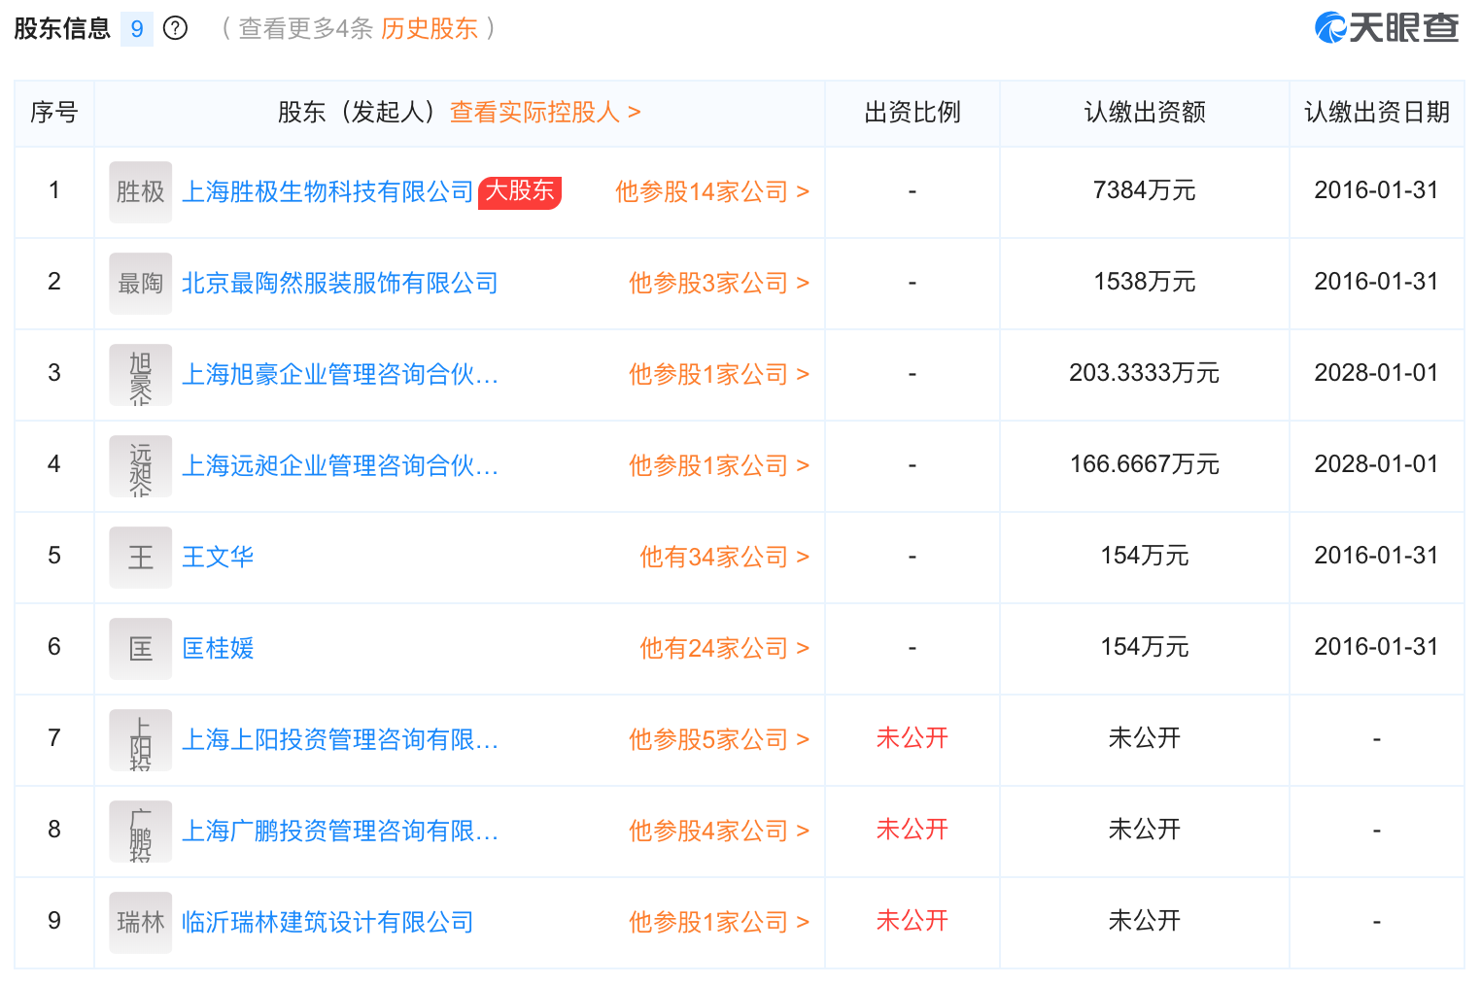Click the 旭豪 company avatar
1481x985 pixels.
(x=141, y=375)
